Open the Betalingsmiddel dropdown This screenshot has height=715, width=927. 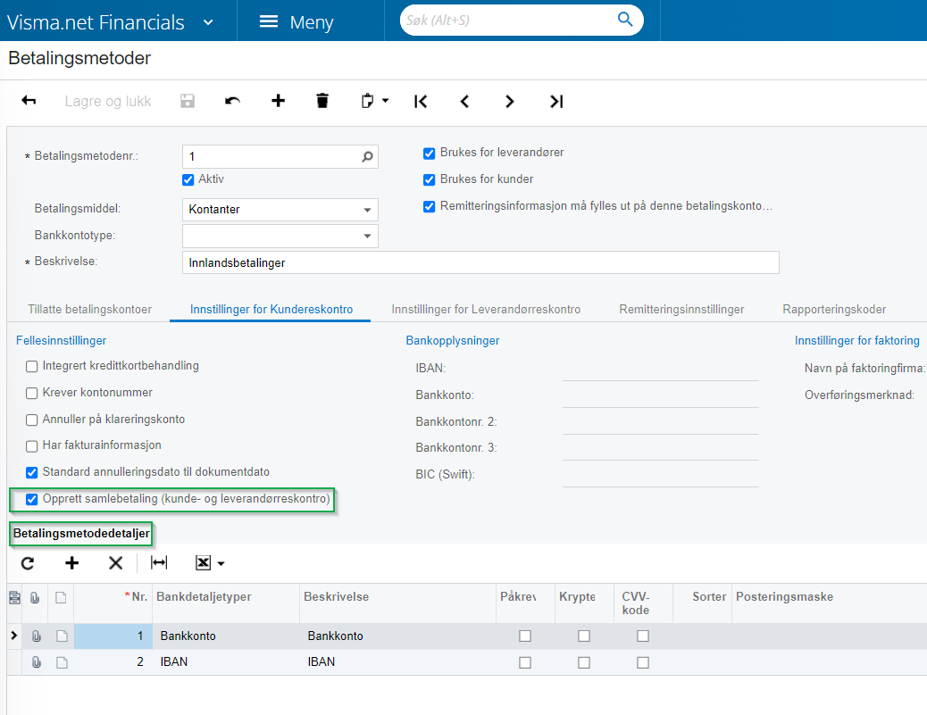click(x=367, y=211)
